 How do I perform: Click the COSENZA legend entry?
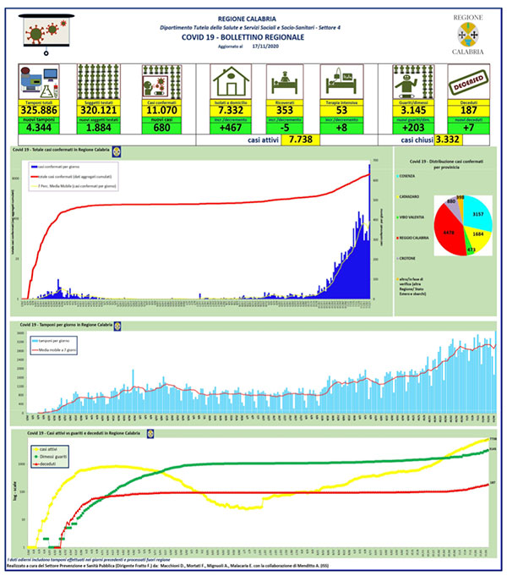pyautogui.click(x=406, y=176)
